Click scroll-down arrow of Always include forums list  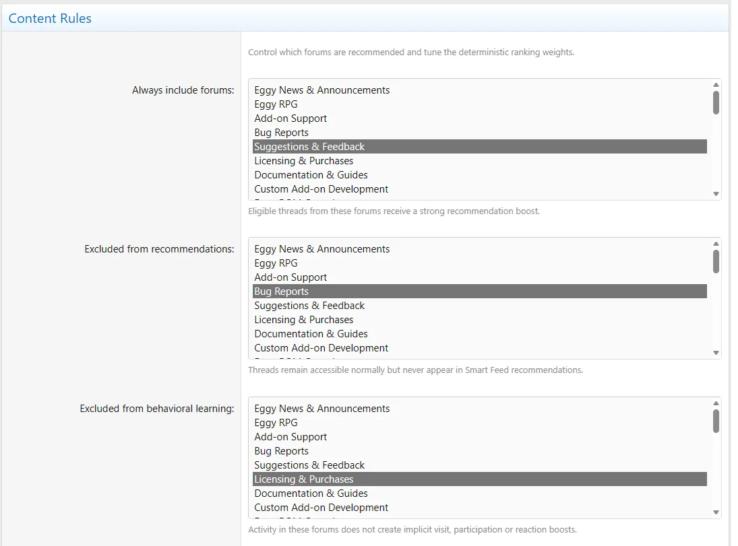tap(716, 194)
